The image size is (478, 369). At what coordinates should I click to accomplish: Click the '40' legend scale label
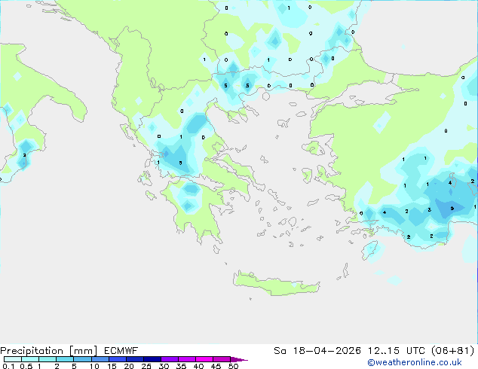[x=198, y=366]
